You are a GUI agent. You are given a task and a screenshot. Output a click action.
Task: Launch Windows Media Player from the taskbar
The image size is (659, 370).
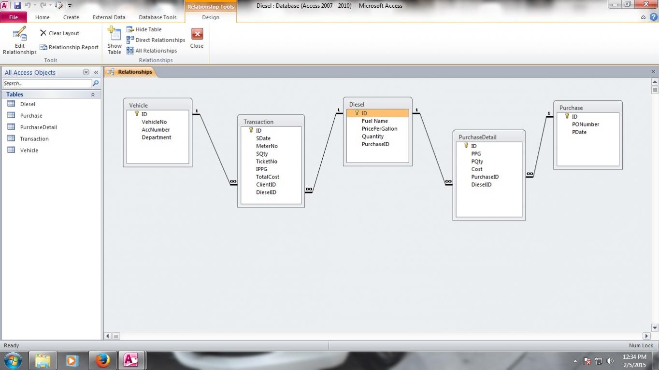pos(72,360)
